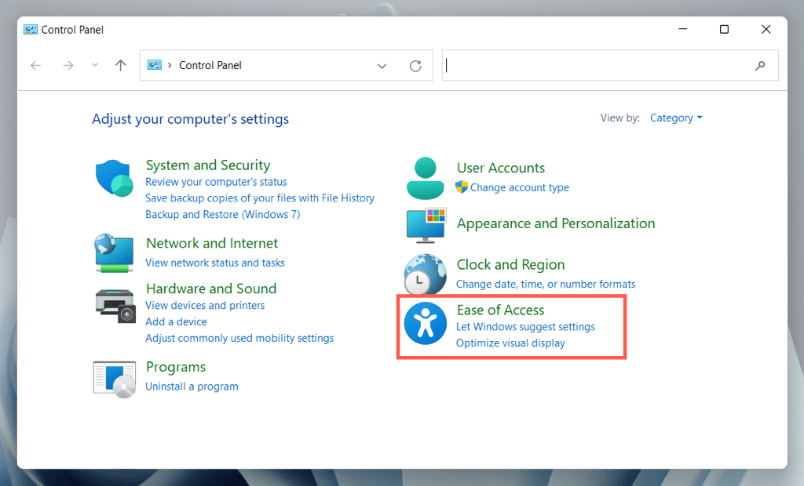Click the Change account type link
804x486 pixels.
519,188
